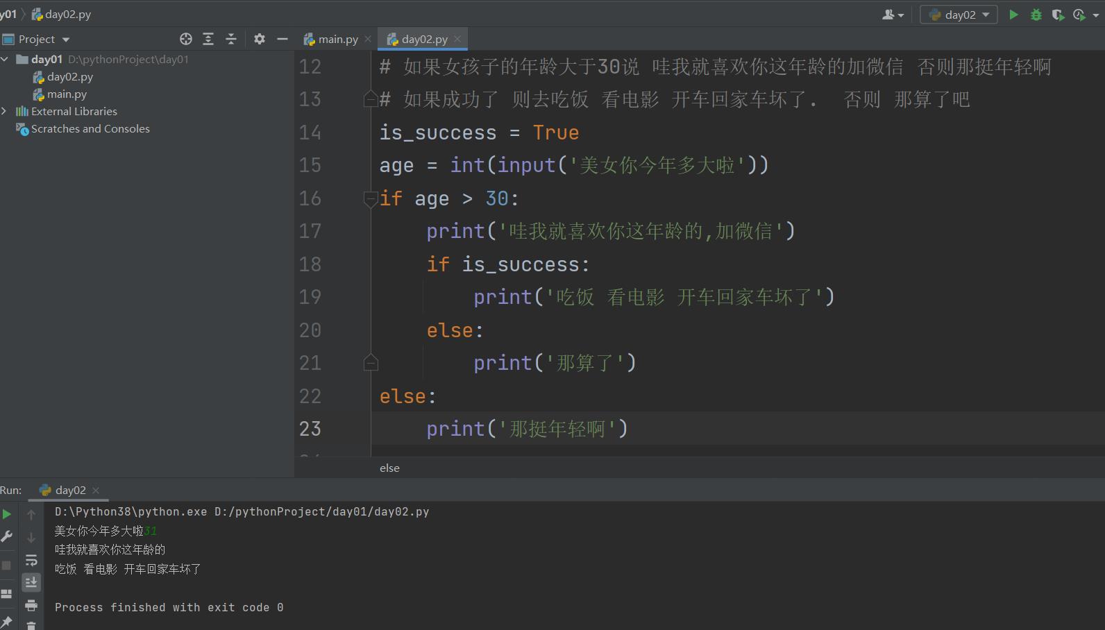Click the else keyword on line 22

click(403, 396)
